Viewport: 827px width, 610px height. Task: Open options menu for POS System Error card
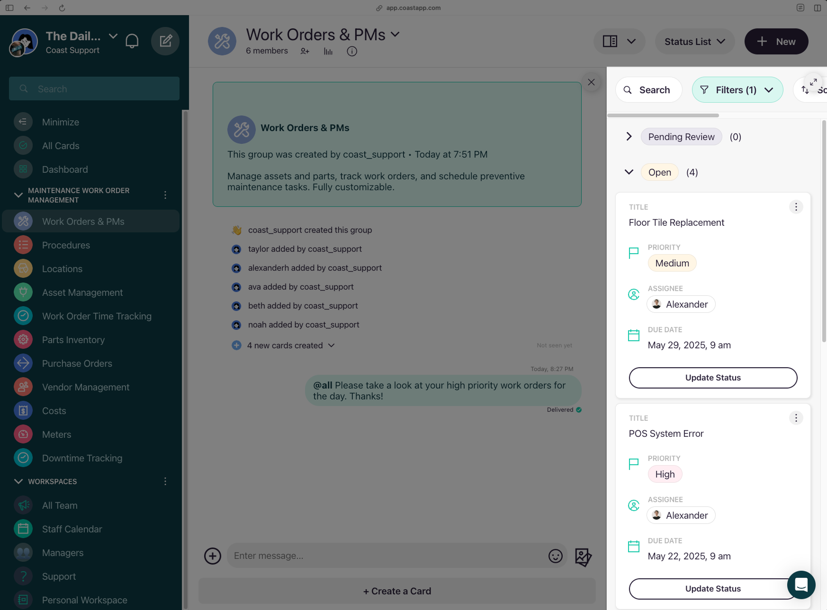(796, 418)
